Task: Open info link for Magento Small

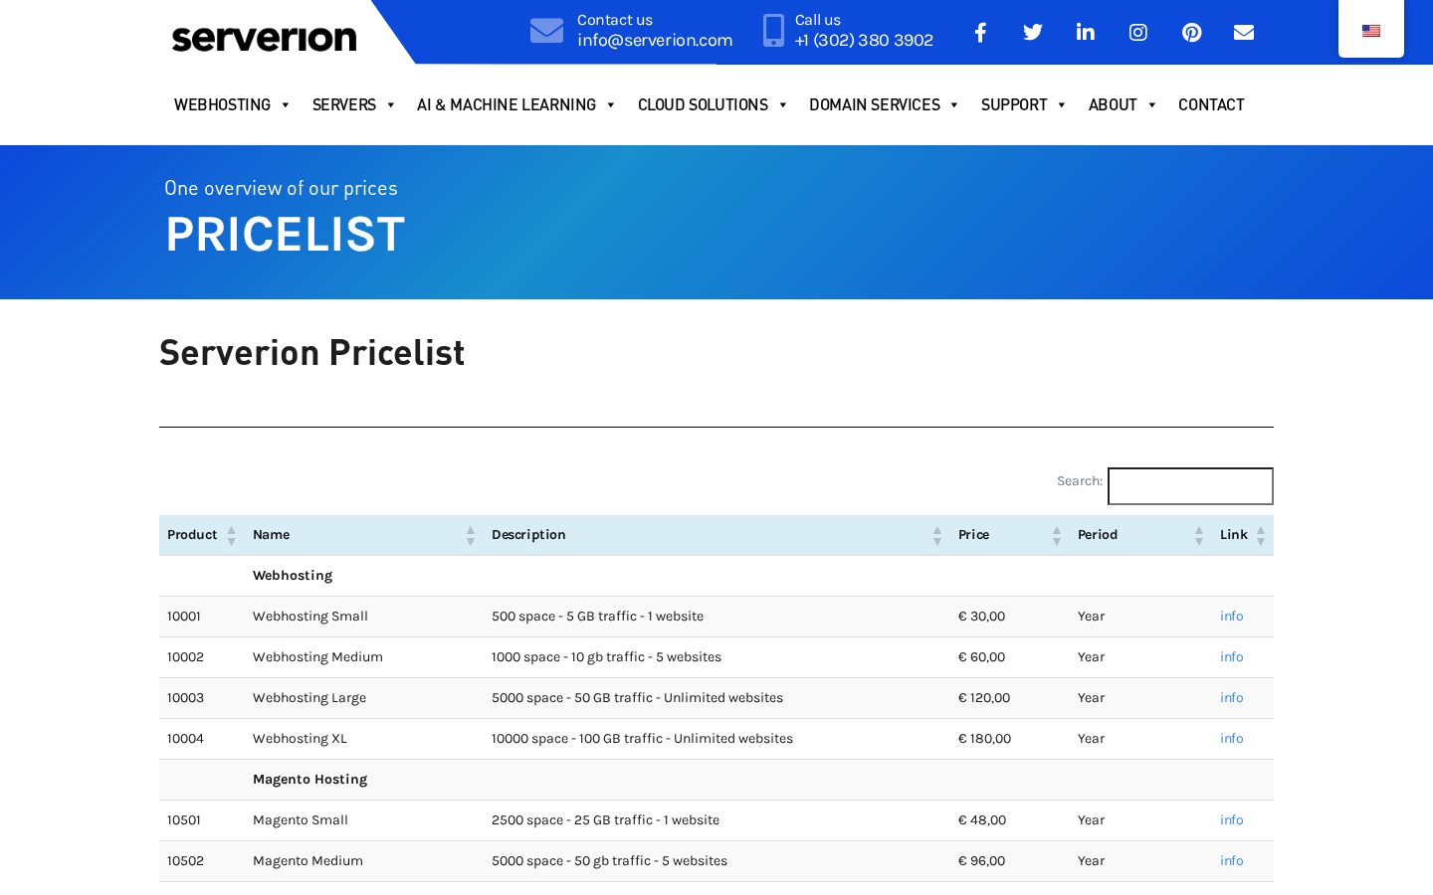Action: 1231,820
